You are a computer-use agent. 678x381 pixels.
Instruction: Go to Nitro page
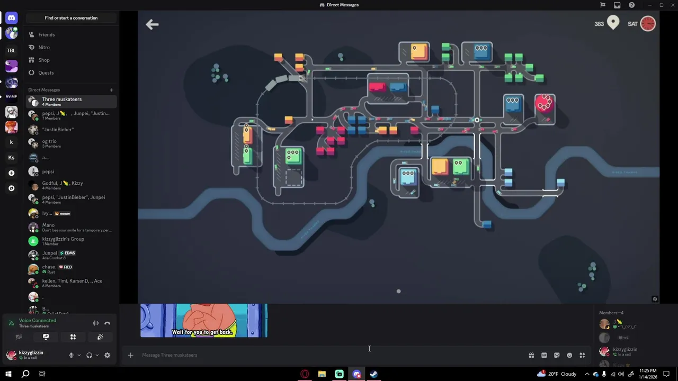72,47
